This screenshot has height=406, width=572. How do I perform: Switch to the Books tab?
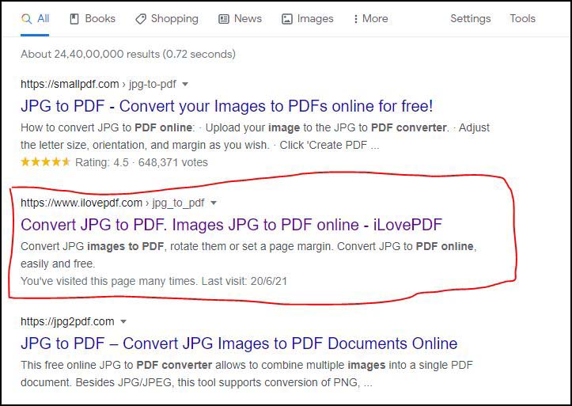pyautogui.click(x=93, y=19)
